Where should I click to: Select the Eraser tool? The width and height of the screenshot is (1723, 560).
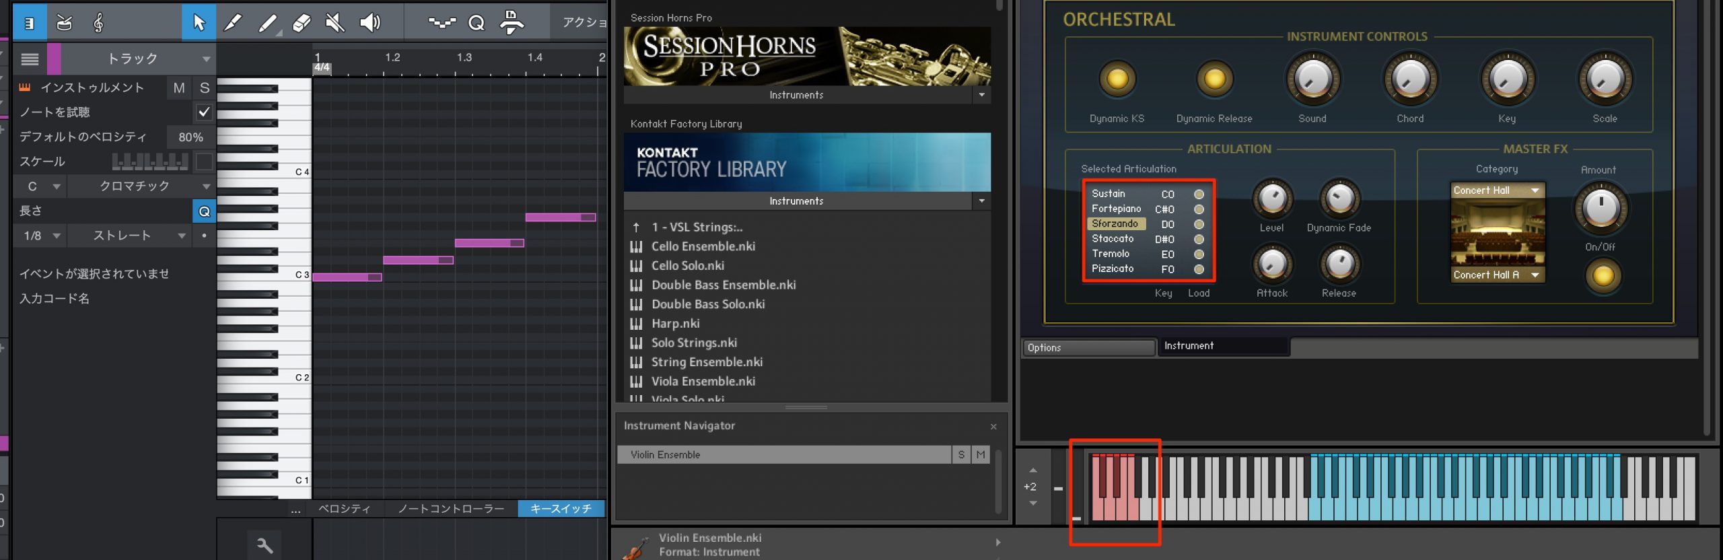(302, 24)
